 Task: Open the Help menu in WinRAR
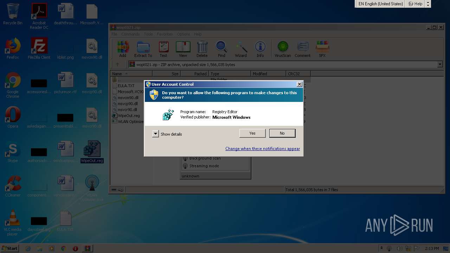point(198,34)
